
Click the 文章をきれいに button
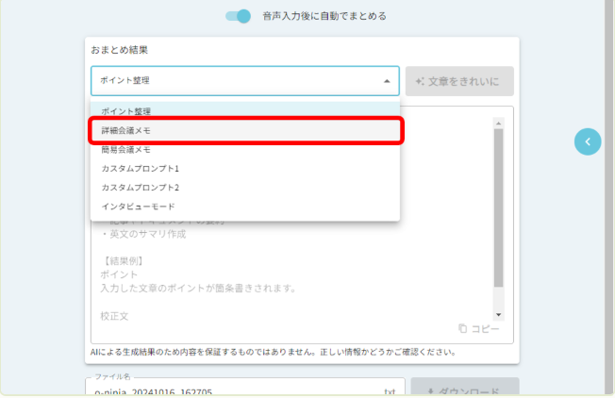tap(459, 81)
